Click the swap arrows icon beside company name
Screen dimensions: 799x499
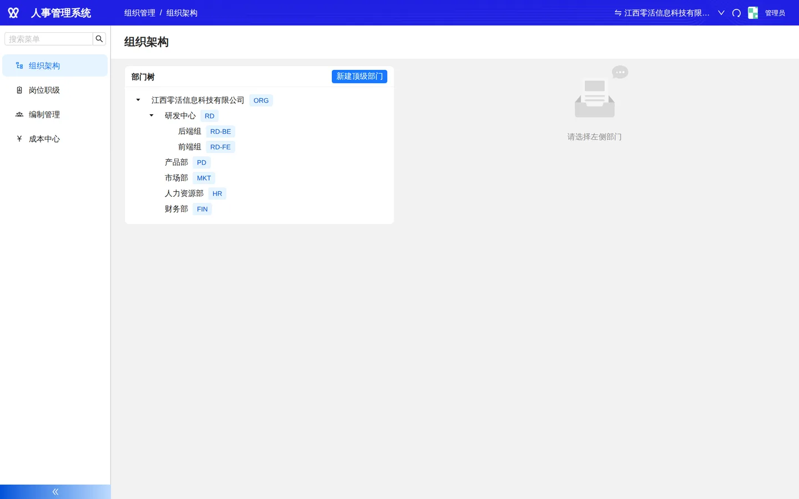[618, 13]
